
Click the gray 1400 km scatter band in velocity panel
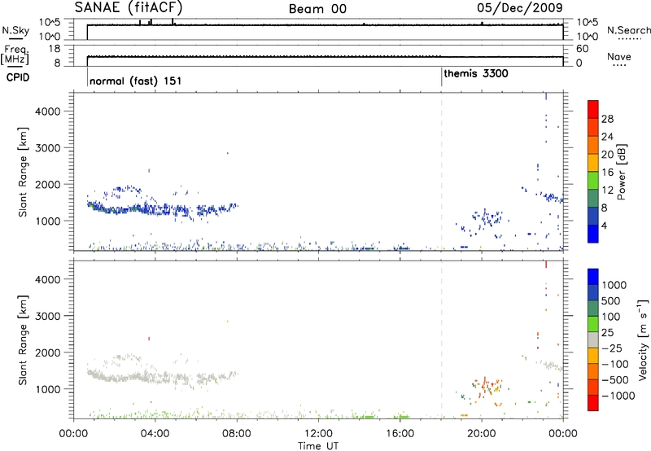[162, 377]
